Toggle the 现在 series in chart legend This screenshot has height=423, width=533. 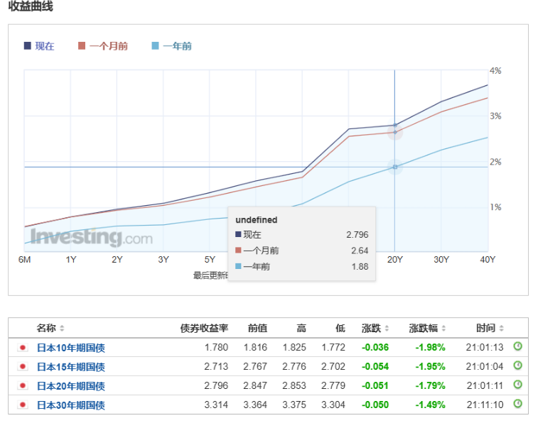tap(39, 46)
